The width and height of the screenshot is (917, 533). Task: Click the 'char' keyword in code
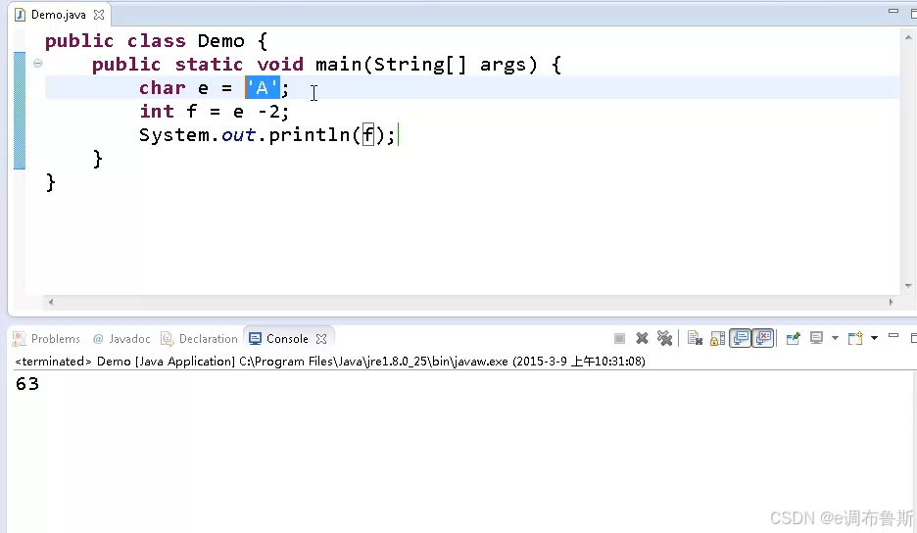coord(162,88)
